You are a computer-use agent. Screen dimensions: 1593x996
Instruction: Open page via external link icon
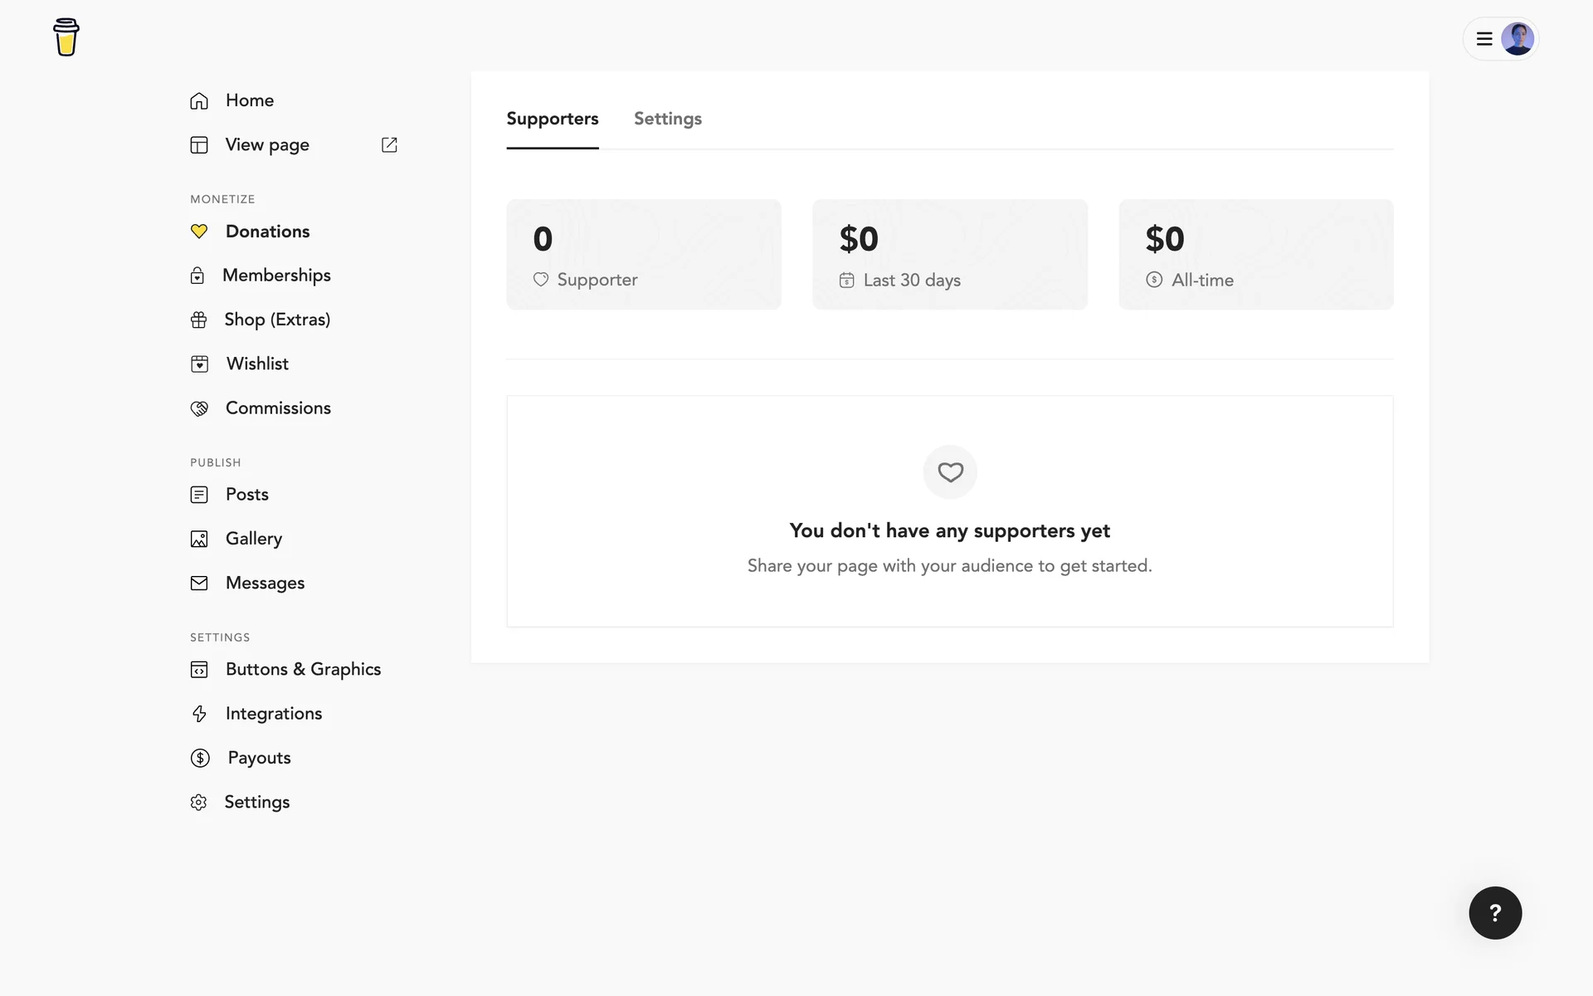[389, 145]
